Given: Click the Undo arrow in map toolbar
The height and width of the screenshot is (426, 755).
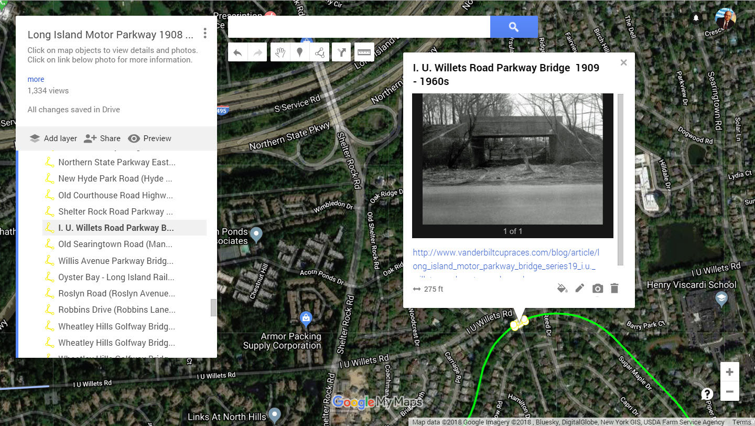Looking at the screenshot, I should click(238, 52).
